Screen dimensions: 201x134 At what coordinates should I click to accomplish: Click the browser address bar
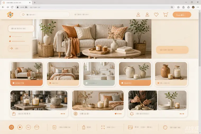click(95, 7)
